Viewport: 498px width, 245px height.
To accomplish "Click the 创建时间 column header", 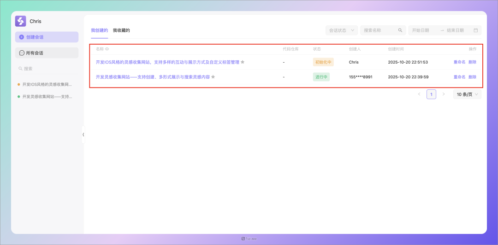I will click(x=396, y=49).
